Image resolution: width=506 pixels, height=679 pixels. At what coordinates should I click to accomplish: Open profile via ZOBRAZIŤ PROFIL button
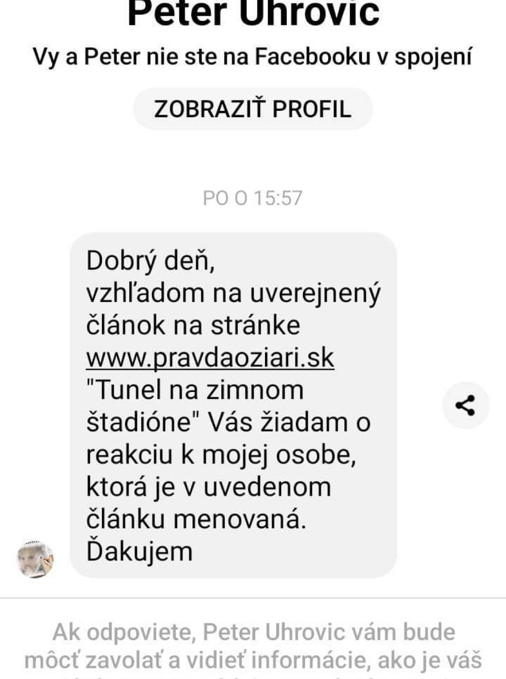click(x=253, y=109)
